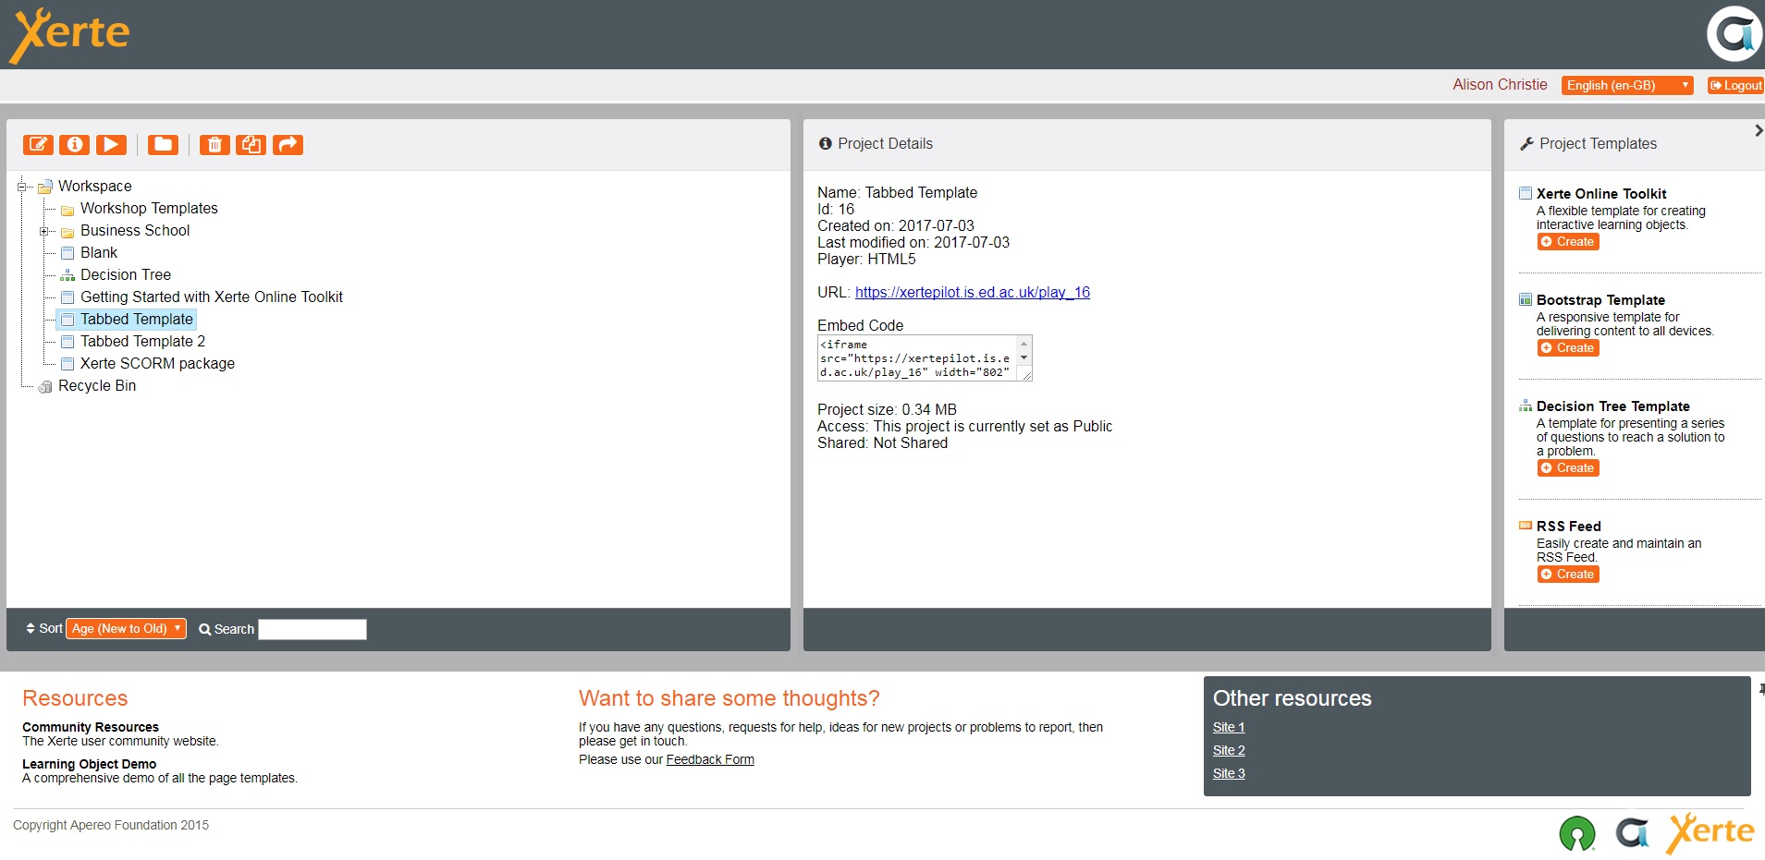
Task: Click the Workspace folder icon in the tree
Action: coord(45,187)
